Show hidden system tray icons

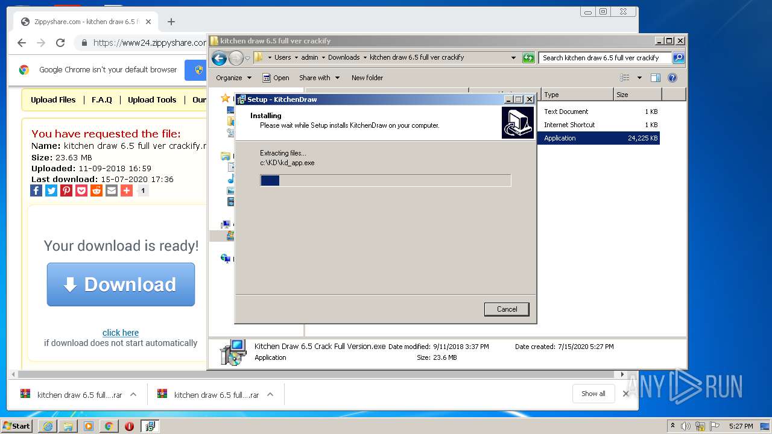[x=672, y=426]
